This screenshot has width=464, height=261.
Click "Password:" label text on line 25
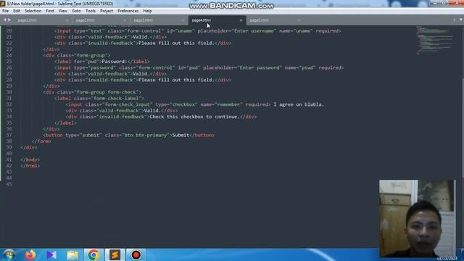[x=115, y=62]
